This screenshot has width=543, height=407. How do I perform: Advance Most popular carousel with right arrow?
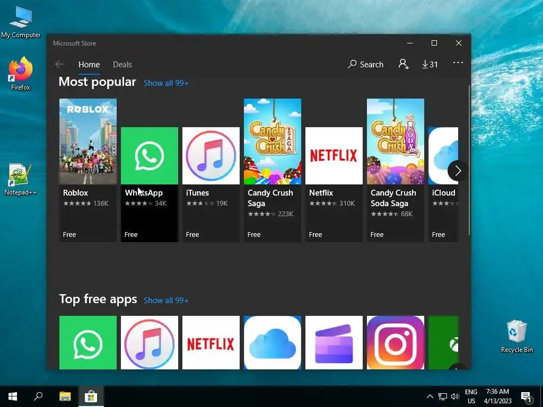[458, 171]
